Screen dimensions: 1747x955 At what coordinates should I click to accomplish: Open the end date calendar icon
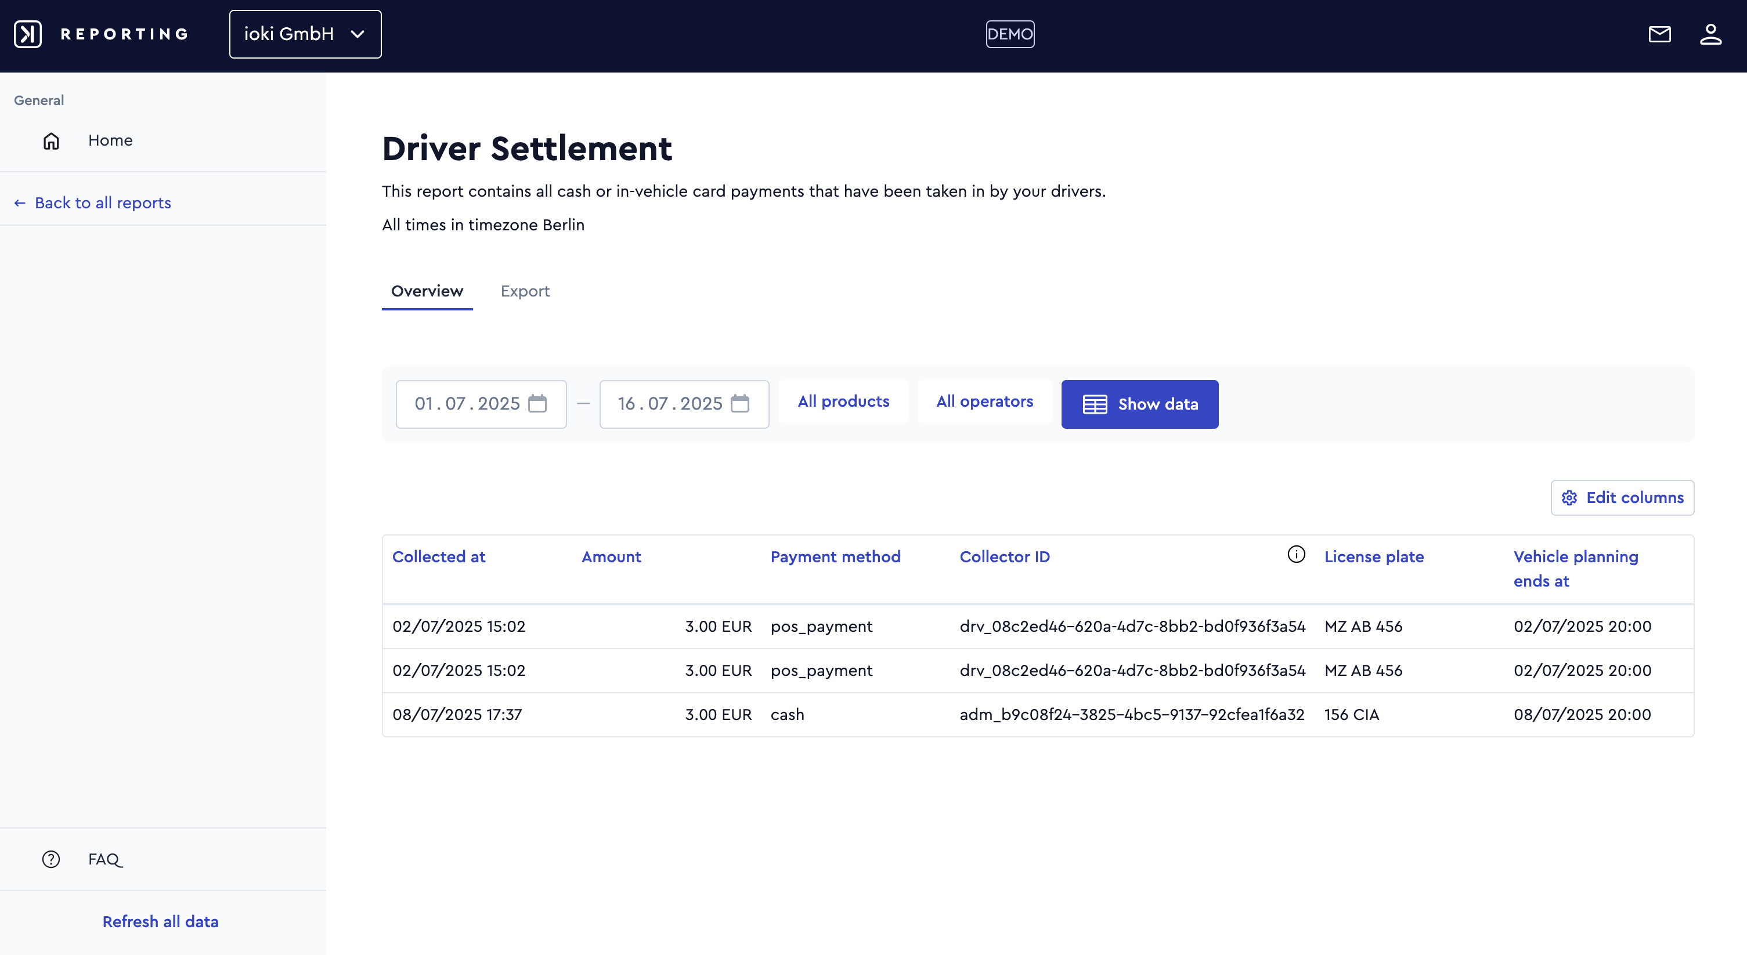click(740, 403)
